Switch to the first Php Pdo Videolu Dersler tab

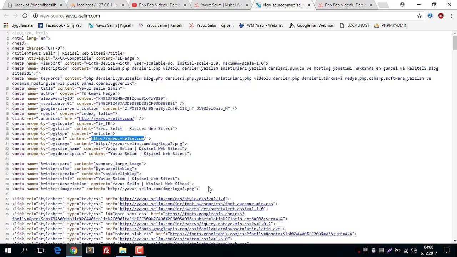click(x=160, y=5)
